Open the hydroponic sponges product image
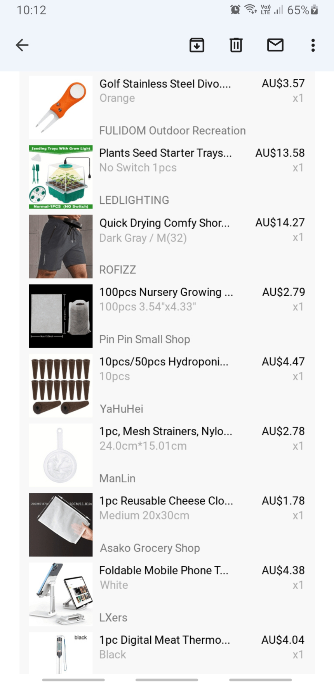This screenshot has height=686, width=334. pyautogui.click(x=61, y=386)
